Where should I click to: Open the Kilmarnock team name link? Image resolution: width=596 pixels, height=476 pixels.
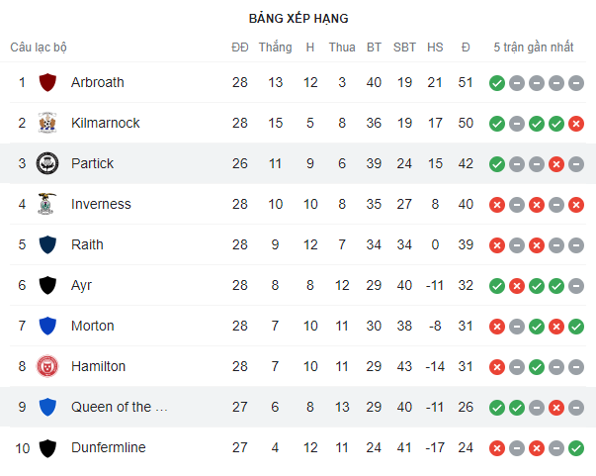(106, 123)
